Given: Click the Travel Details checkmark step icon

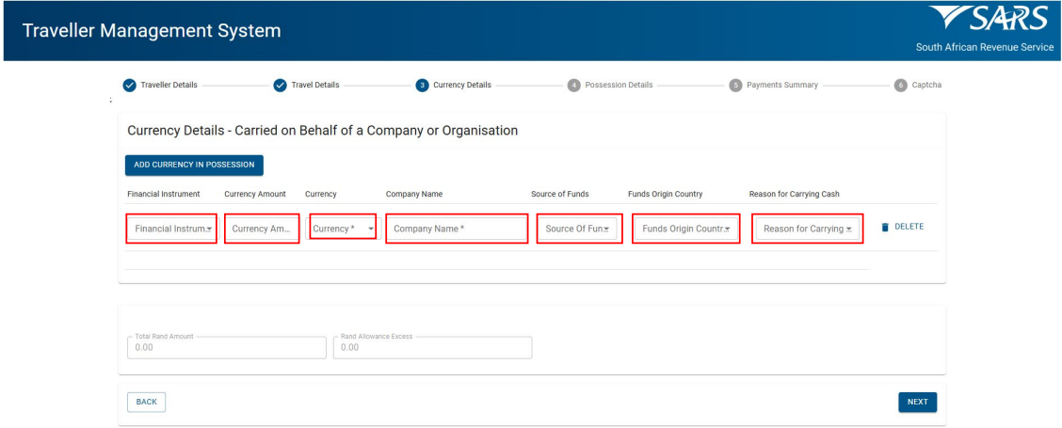Looking at the screenshot, I should point(280,86).
